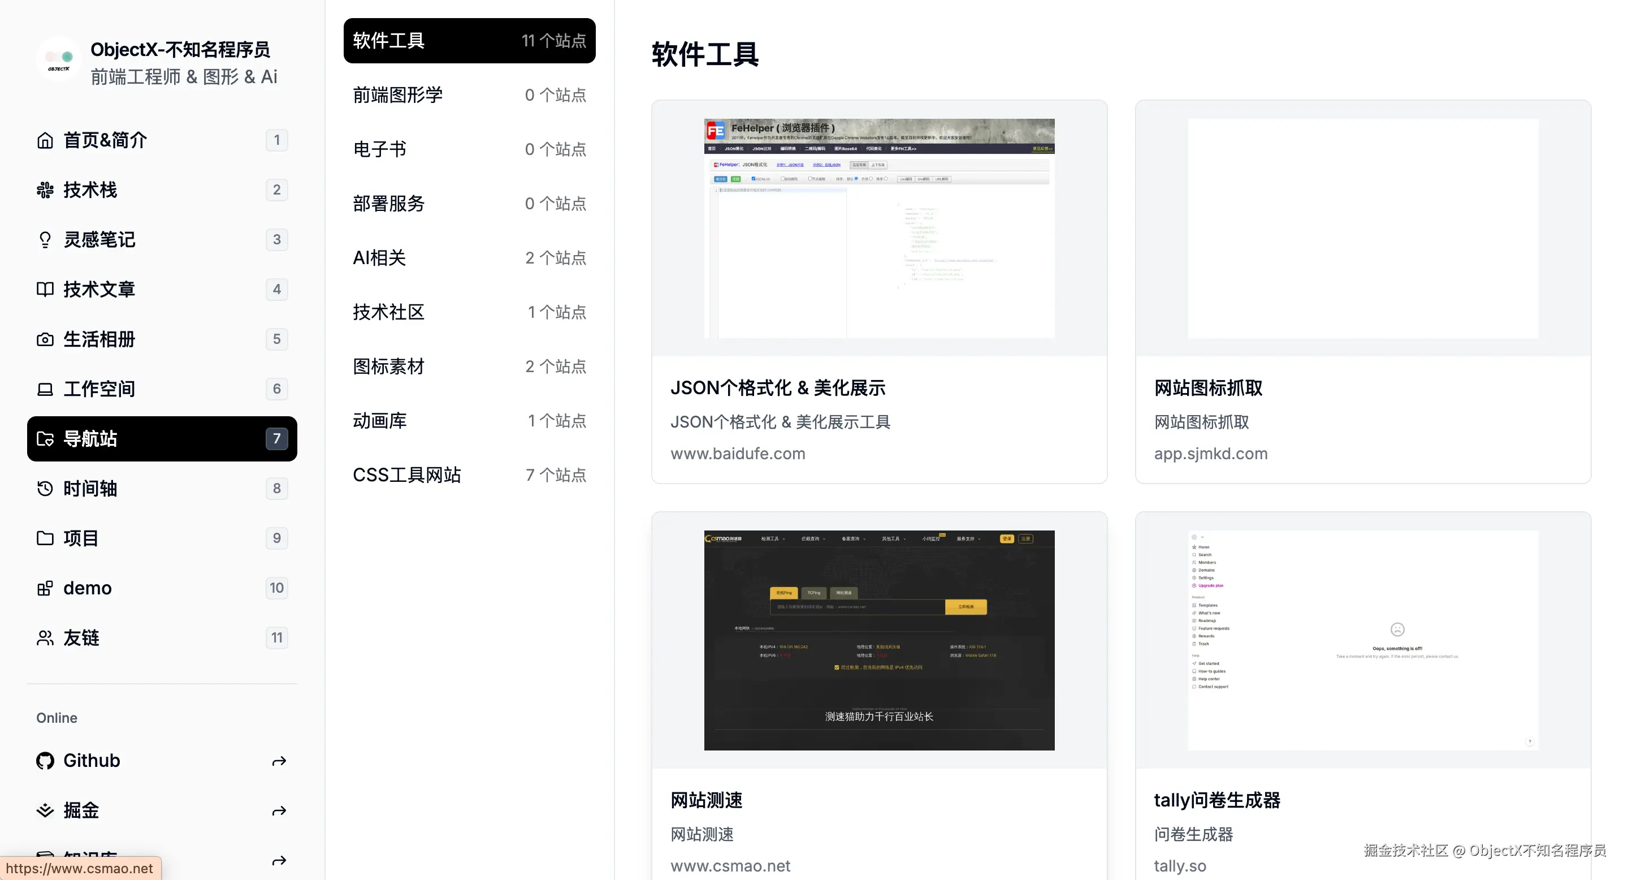Image resolution: width=1628 pixels, height=880 pixels.
Task: Click the camera icon for 生活相册
Action: (45, 339)
